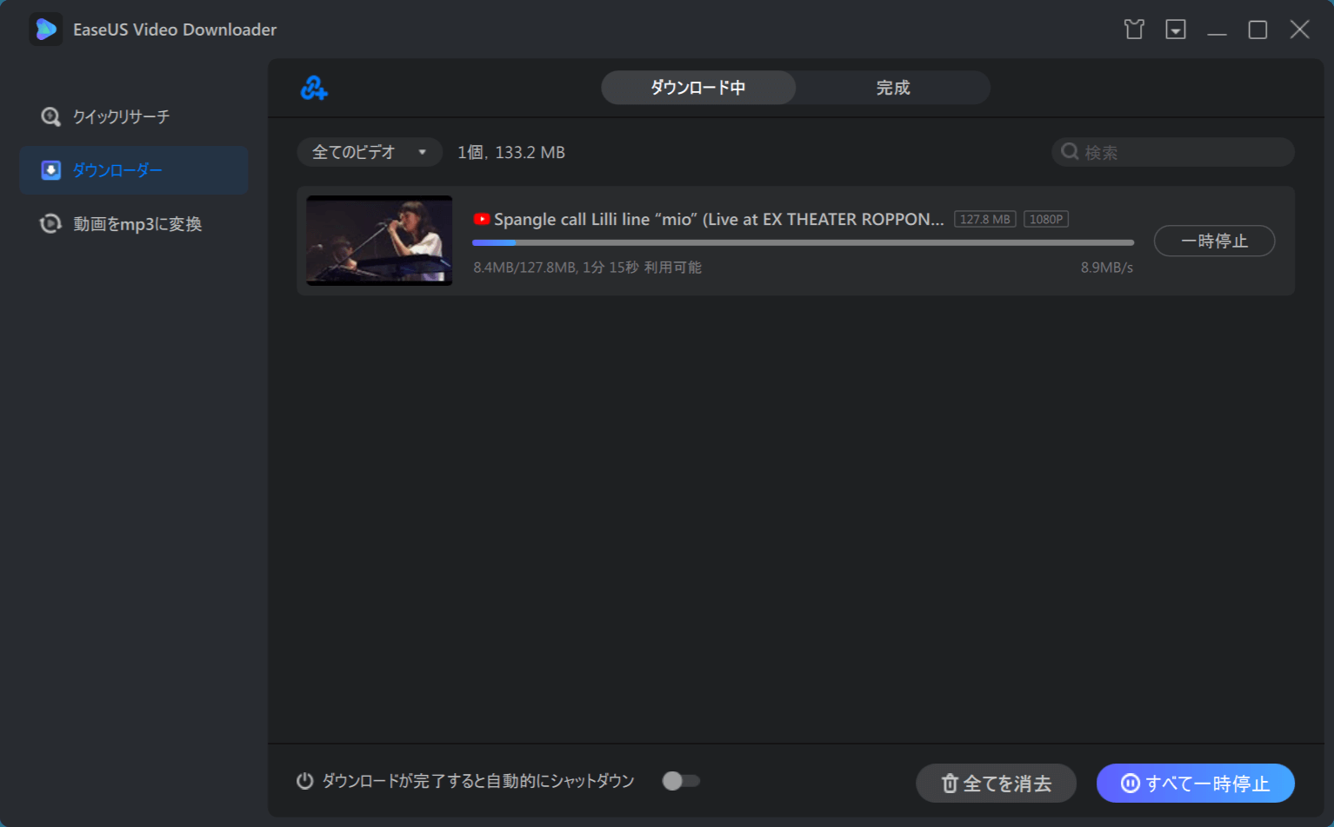Click the add URL link icon
The image size is (1334, 827).
[x=314, y=88]
